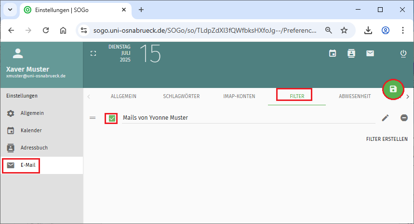This screenshot has width=414, height=224.
Task: Delete the Mails von Yvonne Muster filter
Action: [x=404, y=118]
